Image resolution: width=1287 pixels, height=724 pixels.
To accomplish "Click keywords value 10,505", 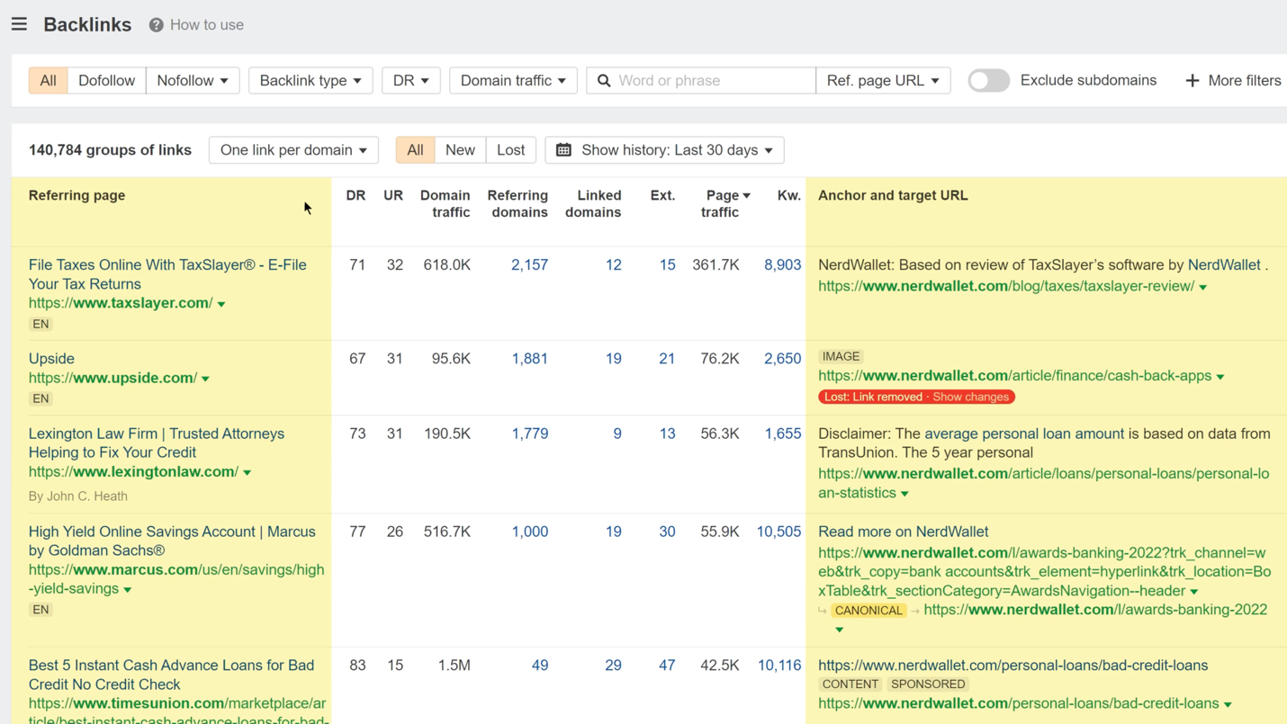I will point(778,532).
